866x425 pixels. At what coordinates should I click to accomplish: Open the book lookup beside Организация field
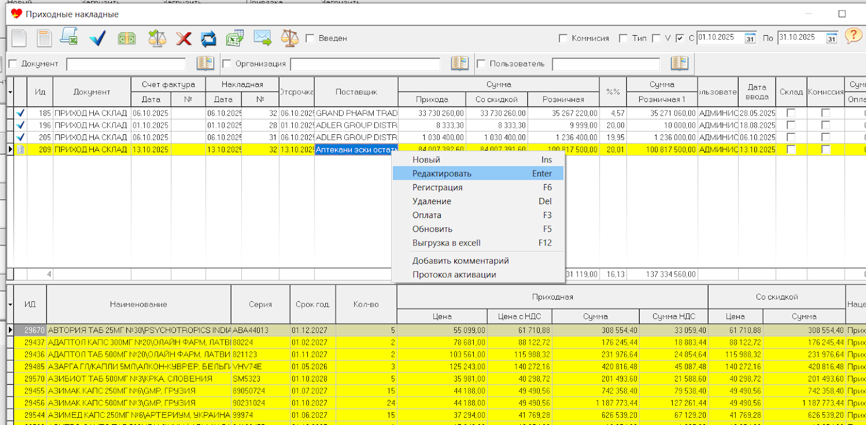459,64
